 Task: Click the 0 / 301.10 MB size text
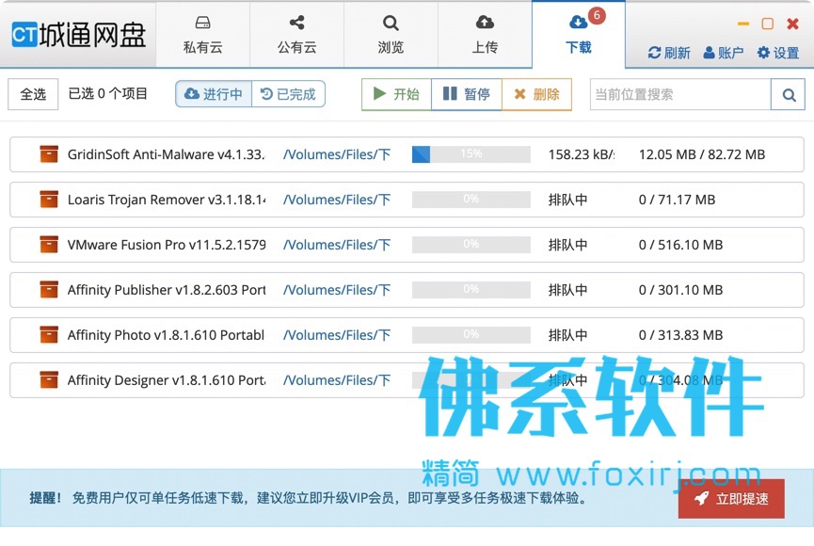tap(680, 290)
